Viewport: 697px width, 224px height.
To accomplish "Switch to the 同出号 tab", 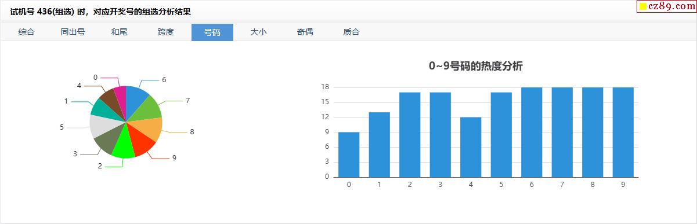I will pos(73,32).
